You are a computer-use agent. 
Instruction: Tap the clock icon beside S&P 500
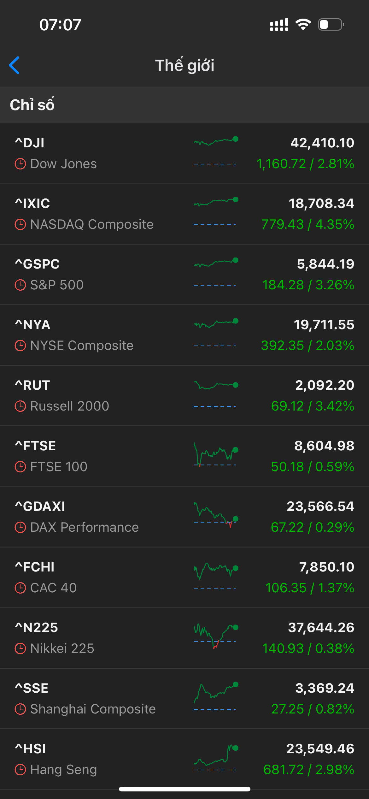[20, 285]
